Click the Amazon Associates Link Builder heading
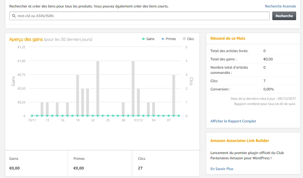The height and width of the screenshot is (178, 303). [240, 141]
